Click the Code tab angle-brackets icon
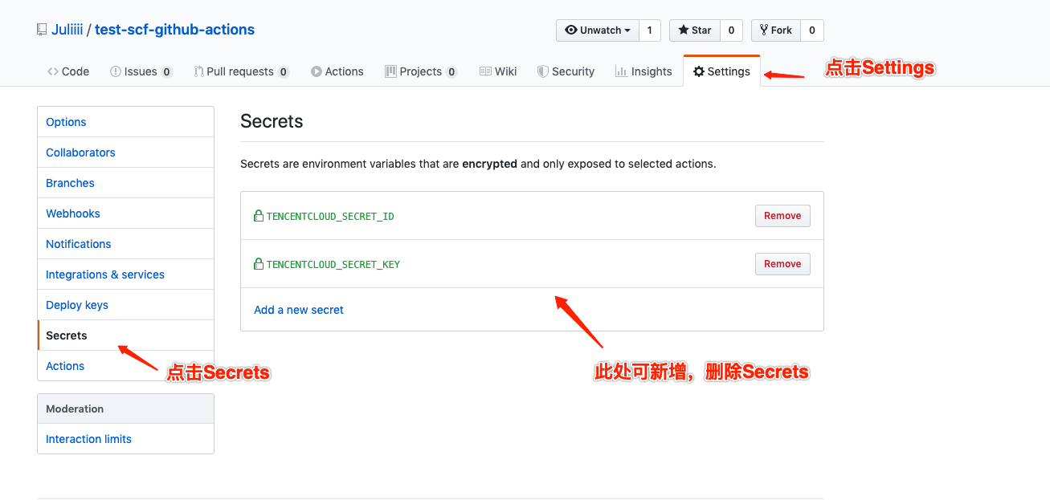Viewport: 1050px width, 500px height. [52, 71]
